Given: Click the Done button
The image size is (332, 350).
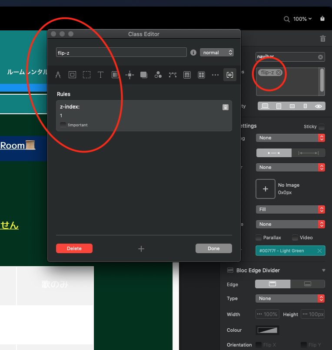Looking at the screenshot, I should (x=213, y=248).
